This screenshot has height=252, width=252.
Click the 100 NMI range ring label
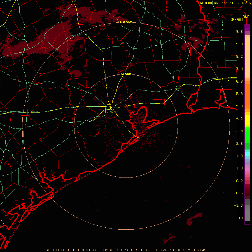pyautogui.click(x=126, y=22)
